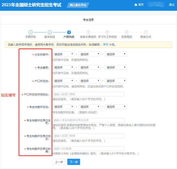Focus the 考生档案所在单位邮编 postcode field

(88, 149)
